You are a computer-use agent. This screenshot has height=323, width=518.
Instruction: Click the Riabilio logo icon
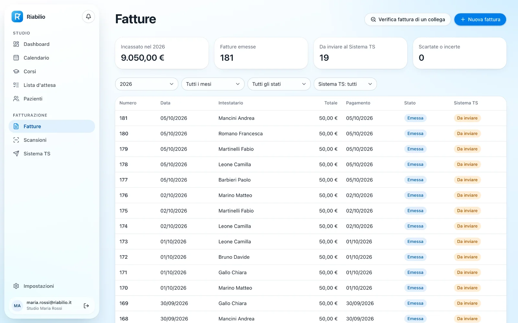(17, 17)
